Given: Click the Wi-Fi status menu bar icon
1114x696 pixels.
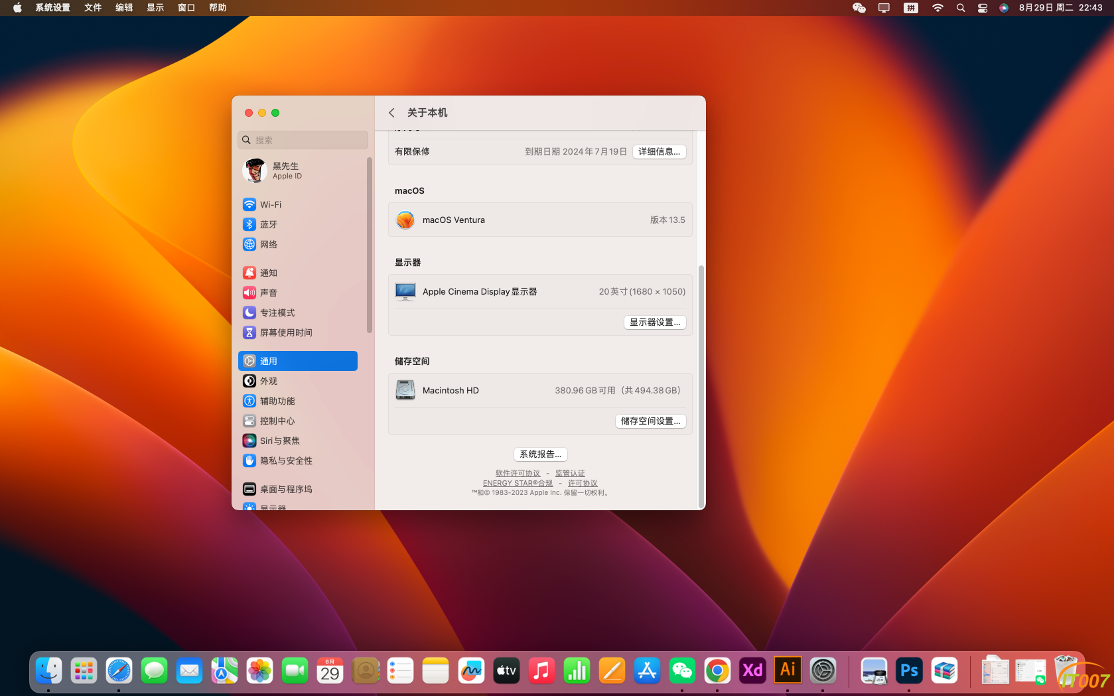Looking at the screenshot, I should tap(938, 8).
